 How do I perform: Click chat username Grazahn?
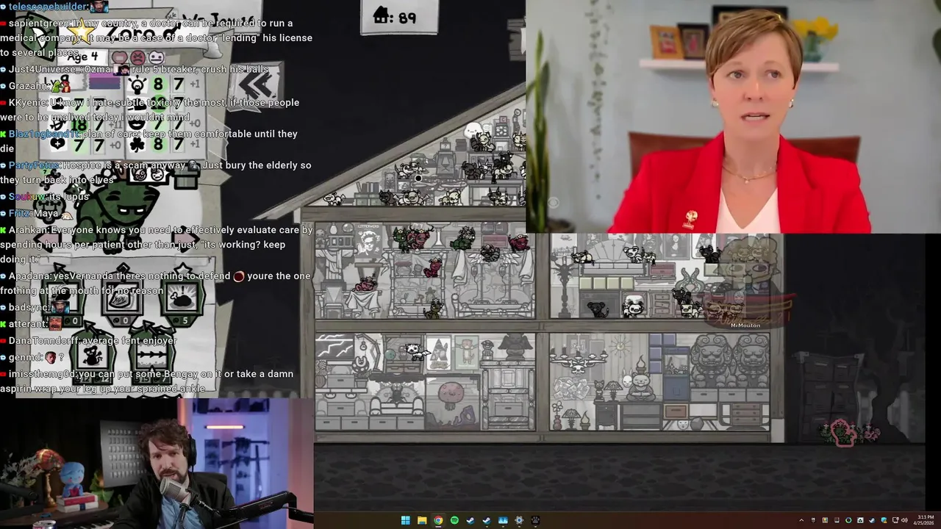click(28, 86)
